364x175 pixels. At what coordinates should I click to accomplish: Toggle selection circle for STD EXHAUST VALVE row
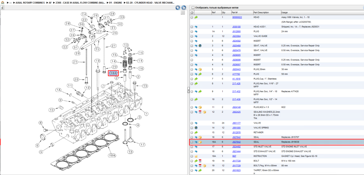(192, 151)
